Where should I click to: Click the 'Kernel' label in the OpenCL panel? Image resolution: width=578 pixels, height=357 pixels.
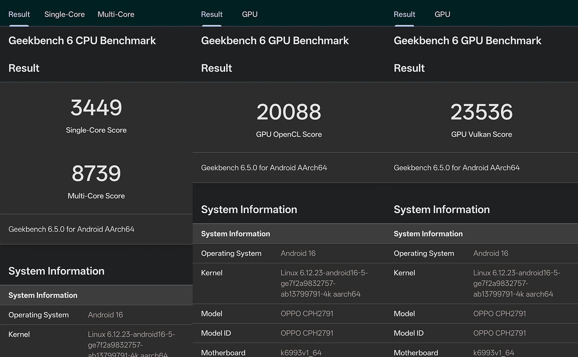point(212,273)
